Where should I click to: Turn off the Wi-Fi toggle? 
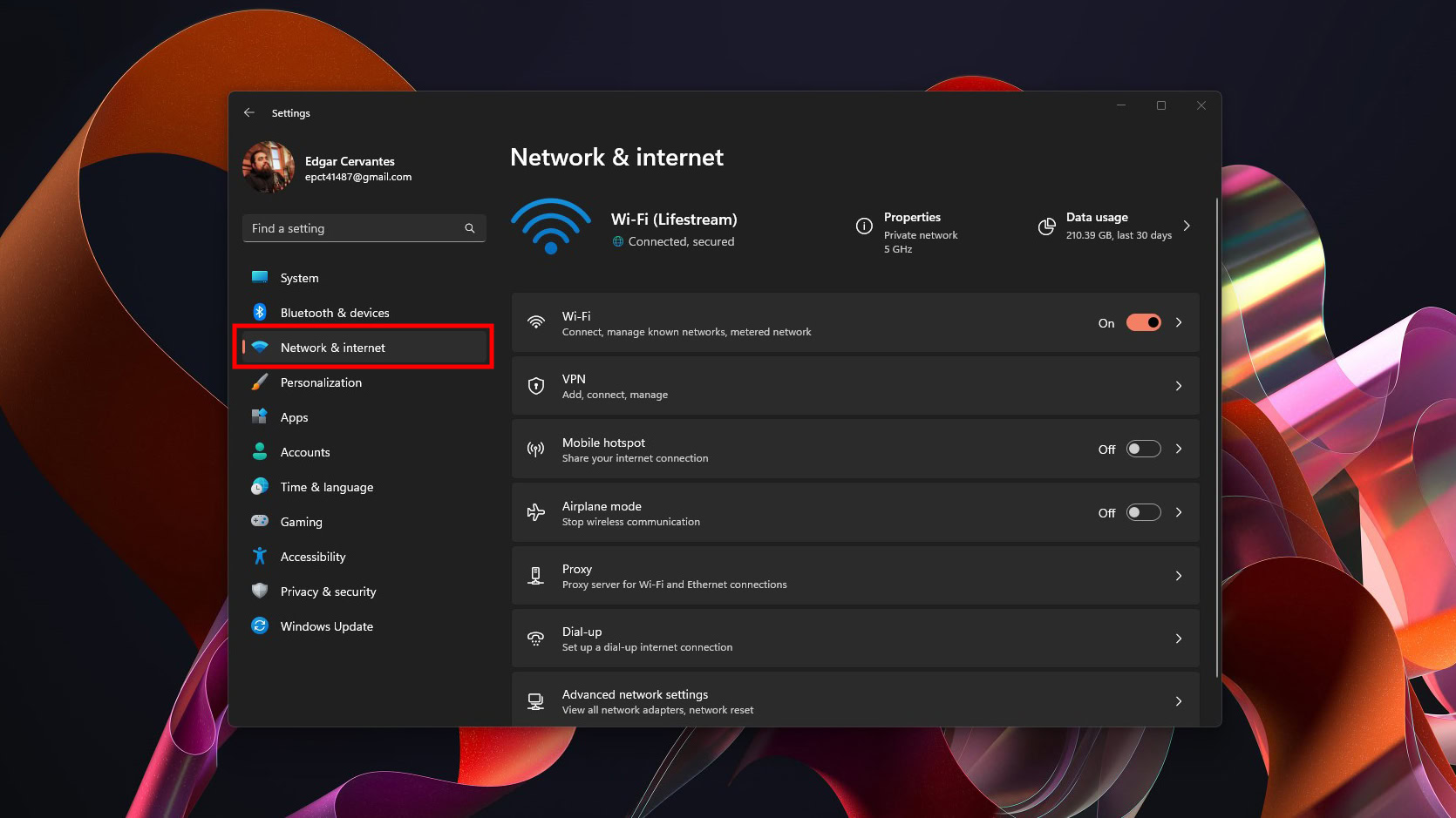(1144, 322)
